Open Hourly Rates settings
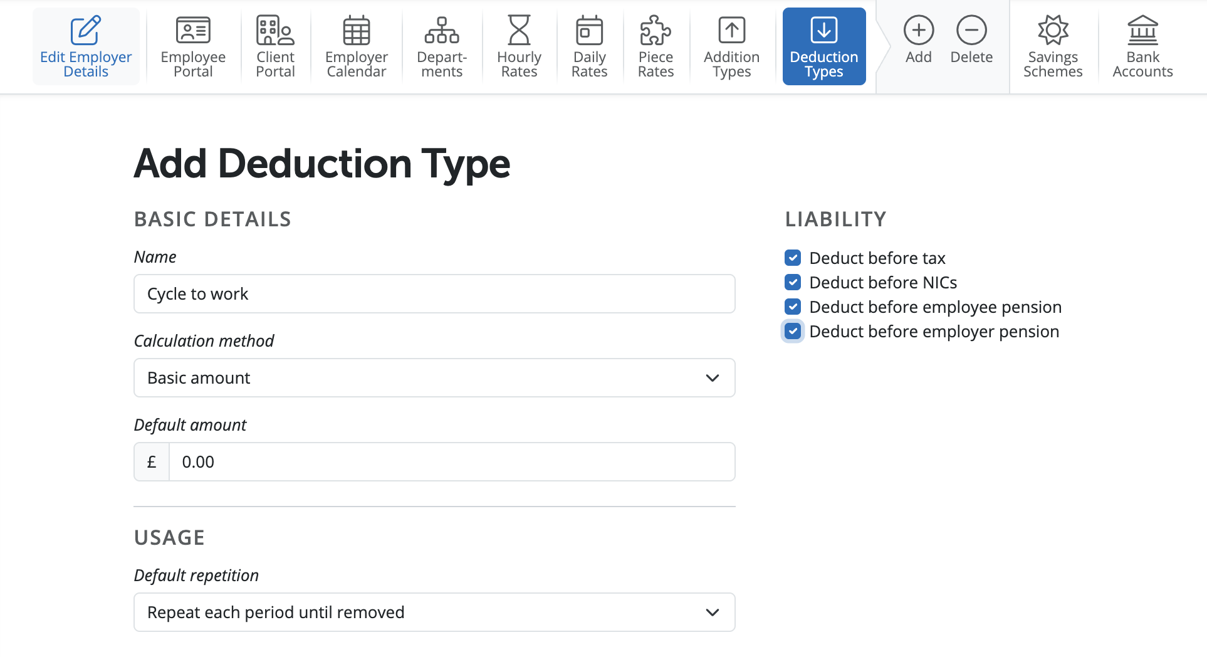Screen dimensions: 1207x657 [x=519, y=46]
